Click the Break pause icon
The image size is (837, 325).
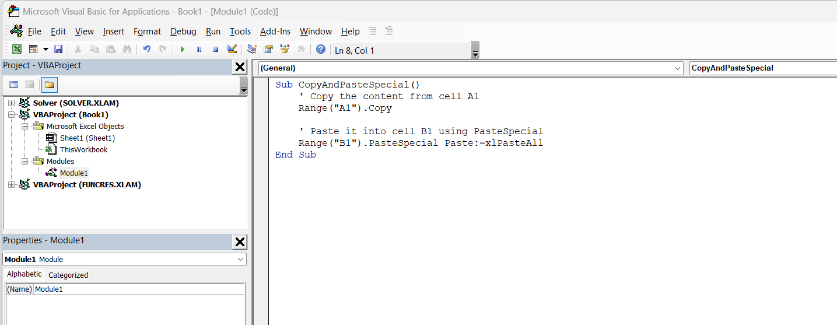199,50
